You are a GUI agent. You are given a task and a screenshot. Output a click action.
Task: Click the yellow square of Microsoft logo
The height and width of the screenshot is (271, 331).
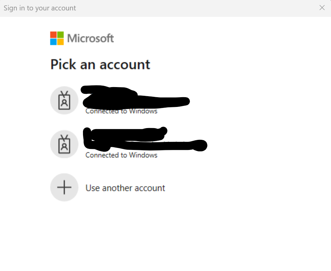tap(60, 42)
